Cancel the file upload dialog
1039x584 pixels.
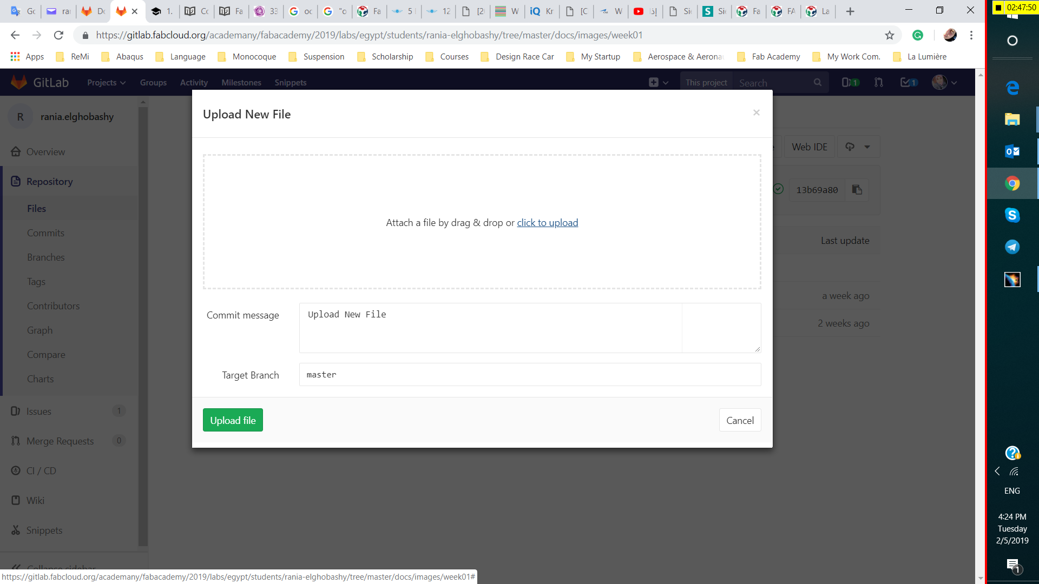(739, 420)
